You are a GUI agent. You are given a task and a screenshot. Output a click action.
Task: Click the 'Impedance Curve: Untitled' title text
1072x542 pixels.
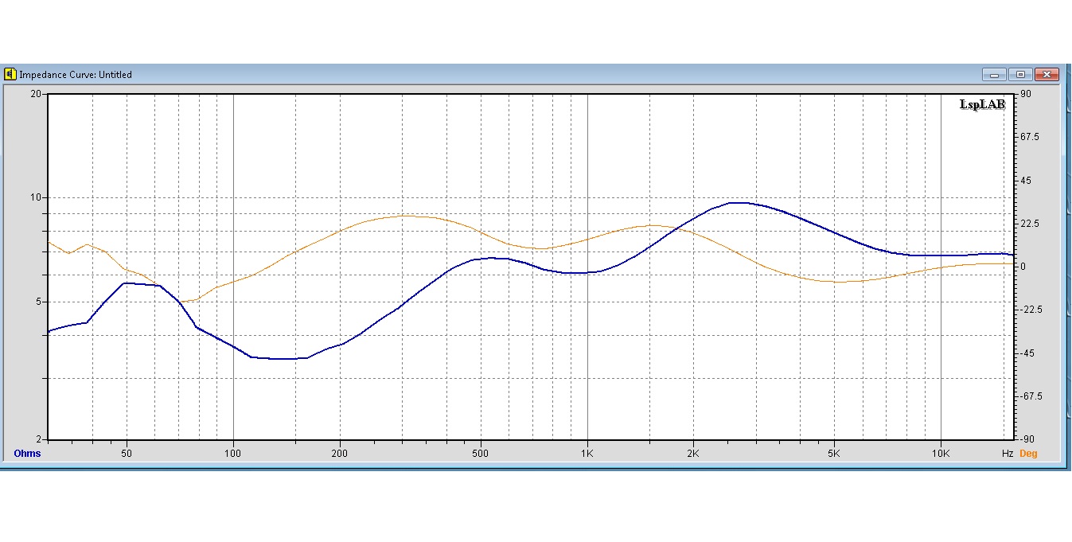click(76, 75)
